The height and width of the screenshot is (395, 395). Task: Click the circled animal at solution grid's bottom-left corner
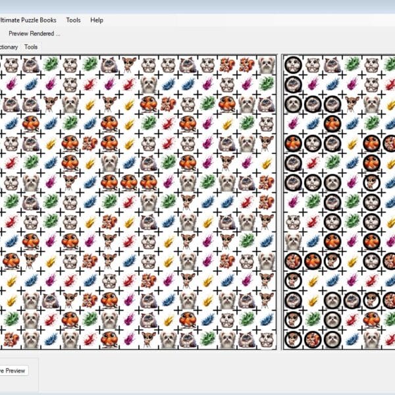[x=294, y=339]
